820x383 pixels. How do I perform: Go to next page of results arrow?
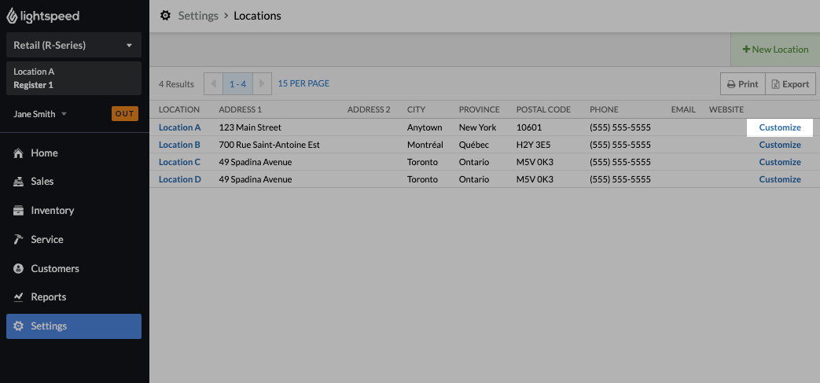click(x=264, y=84)
